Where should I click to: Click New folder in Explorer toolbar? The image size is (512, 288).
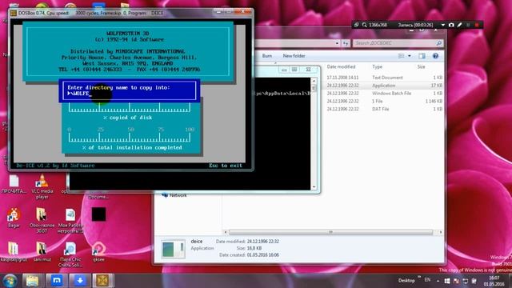[294, 56]
